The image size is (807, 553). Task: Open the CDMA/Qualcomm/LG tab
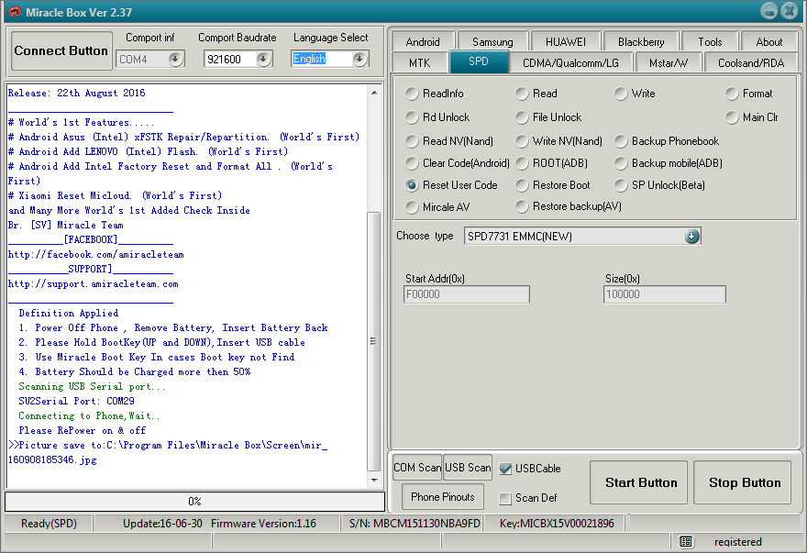(570, 62)
